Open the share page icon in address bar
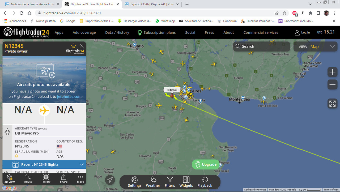Image resolution: width=340 pixels, height=192 pixels. pyautogui.click(x=277, y=13)
